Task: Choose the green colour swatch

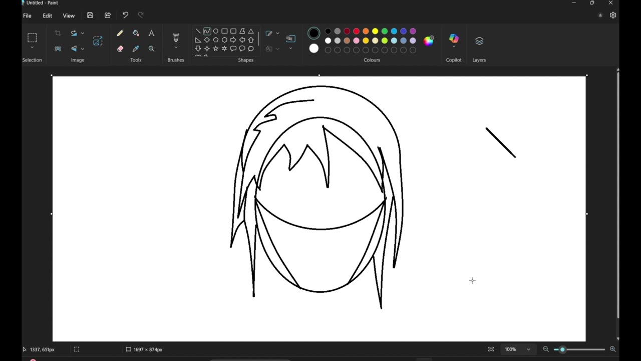Action: 385,31
